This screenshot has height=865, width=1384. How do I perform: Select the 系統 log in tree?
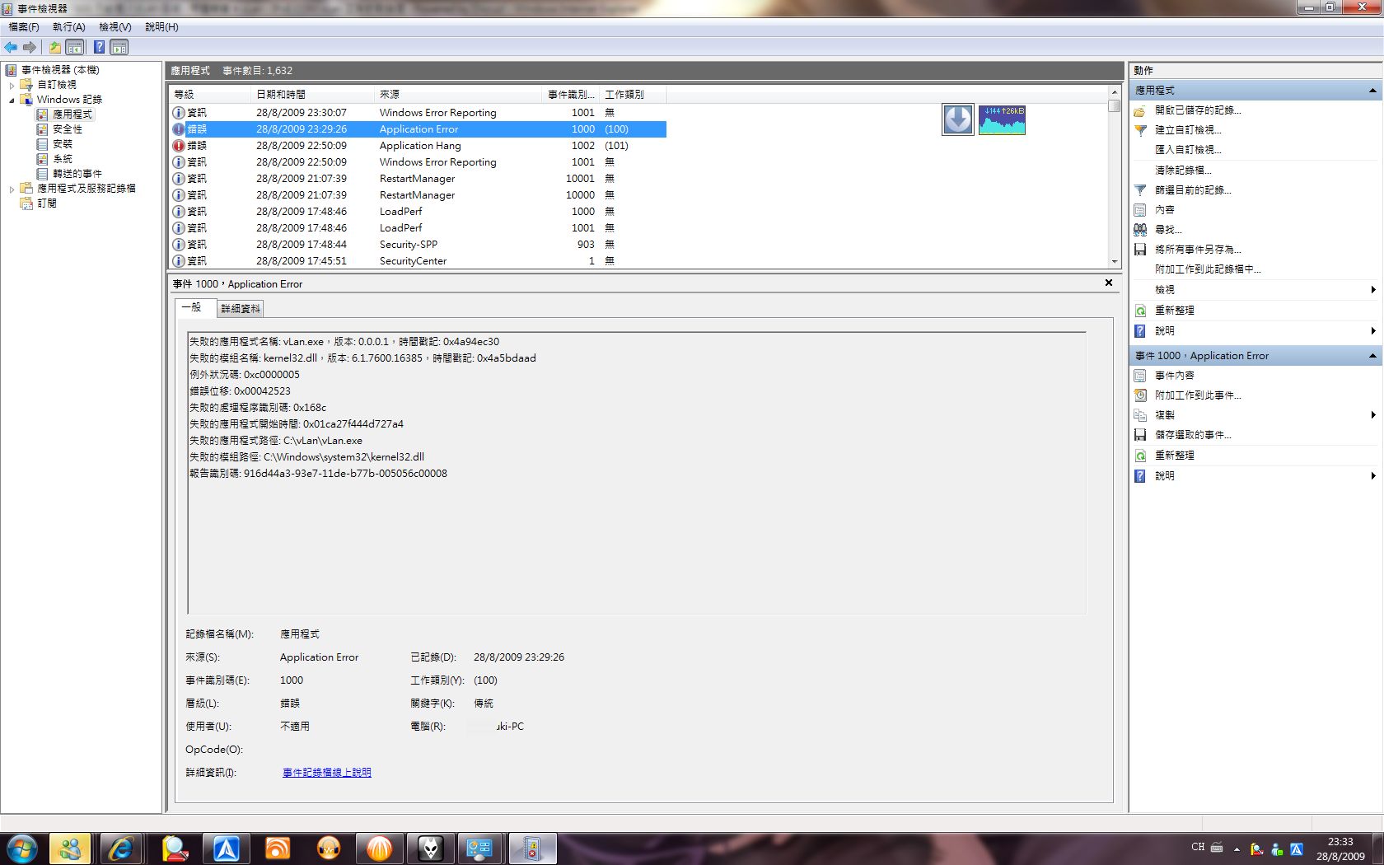tap(63, 159)
